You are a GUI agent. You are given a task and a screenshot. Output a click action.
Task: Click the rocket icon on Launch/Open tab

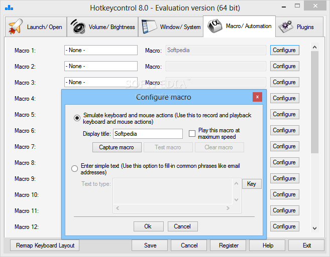click(16, 27)
